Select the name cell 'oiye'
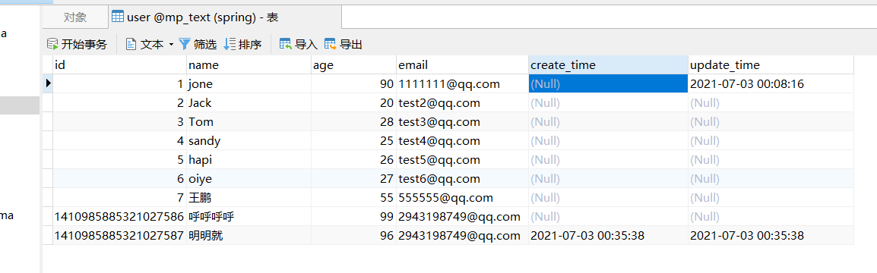 click(x=249, y=179)
